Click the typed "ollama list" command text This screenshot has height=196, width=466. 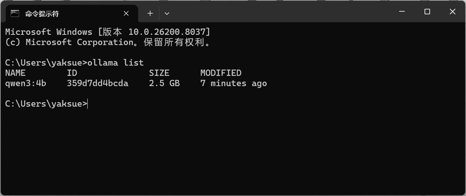(116, 62)
